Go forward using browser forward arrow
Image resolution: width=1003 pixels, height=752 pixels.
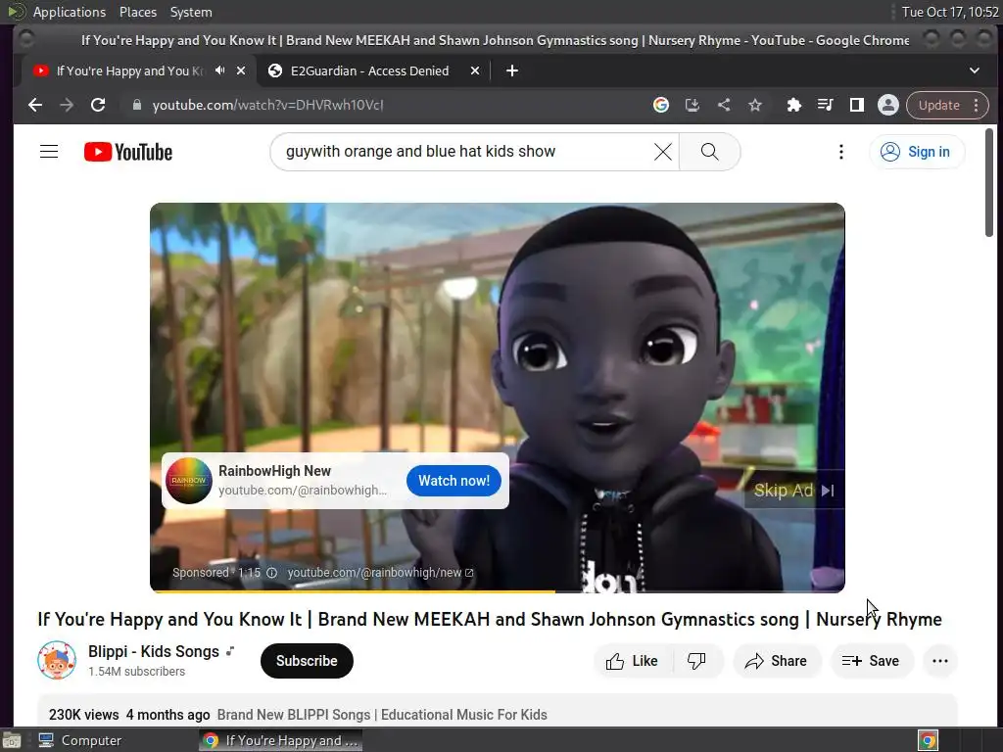pos(67,105)
